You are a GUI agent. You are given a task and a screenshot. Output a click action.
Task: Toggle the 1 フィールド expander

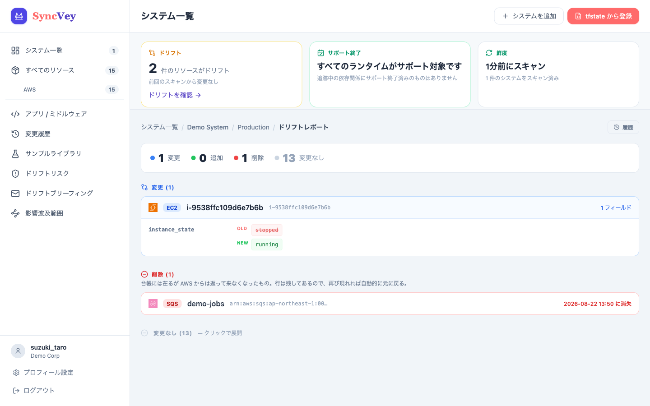coord(616,208)
